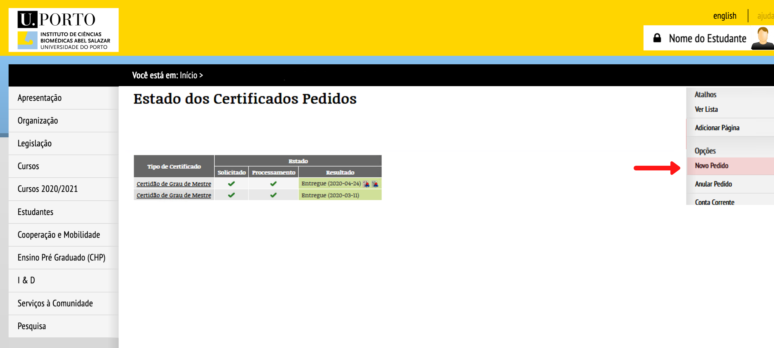774x348 pixels.
Task: Click the 'Estado' table header
Action: (x=298, y=161)
